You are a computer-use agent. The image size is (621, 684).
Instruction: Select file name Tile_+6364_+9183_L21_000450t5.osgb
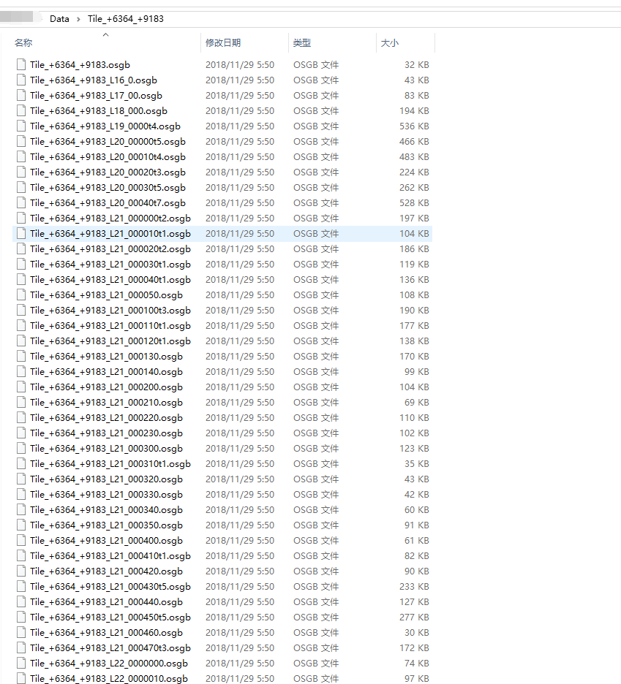110,617
